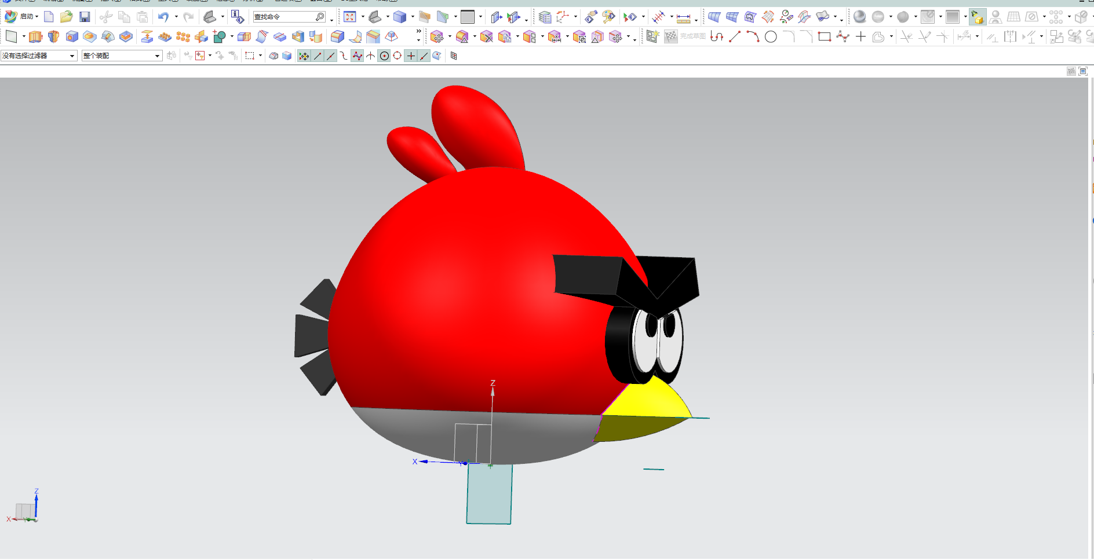Click the Fit view icon

click(x=350, y=17)
